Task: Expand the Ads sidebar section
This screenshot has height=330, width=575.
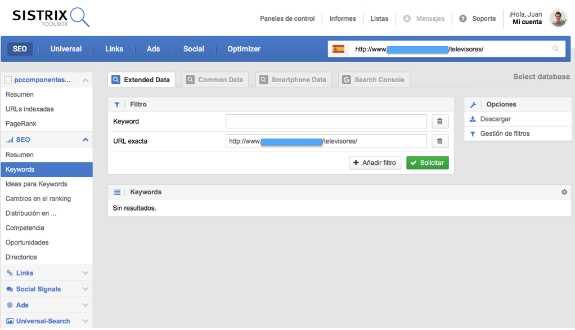Action: pos(85,305)
